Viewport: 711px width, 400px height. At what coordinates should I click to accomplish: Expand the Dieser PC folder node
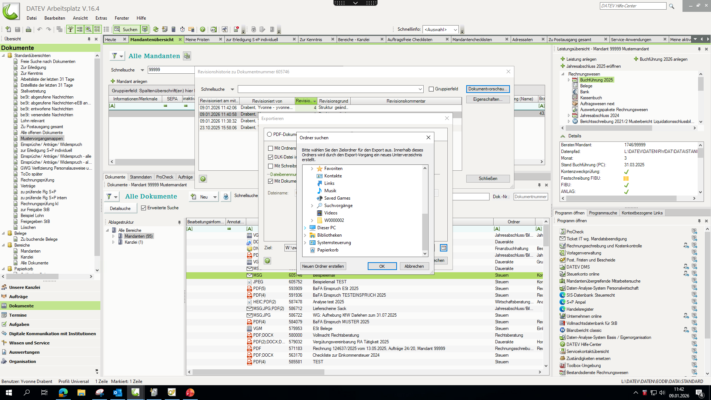(x=305, y=228)
